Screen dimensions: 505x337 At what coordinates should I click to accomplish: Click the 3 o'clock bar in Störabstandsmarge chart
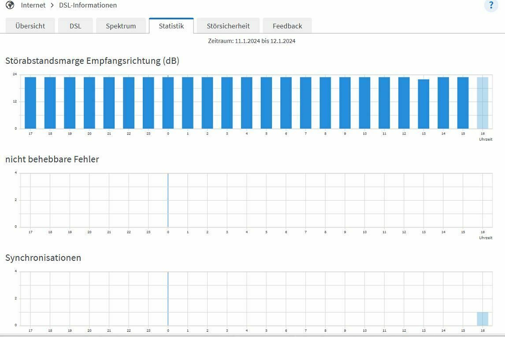click(x=227, y=103)
